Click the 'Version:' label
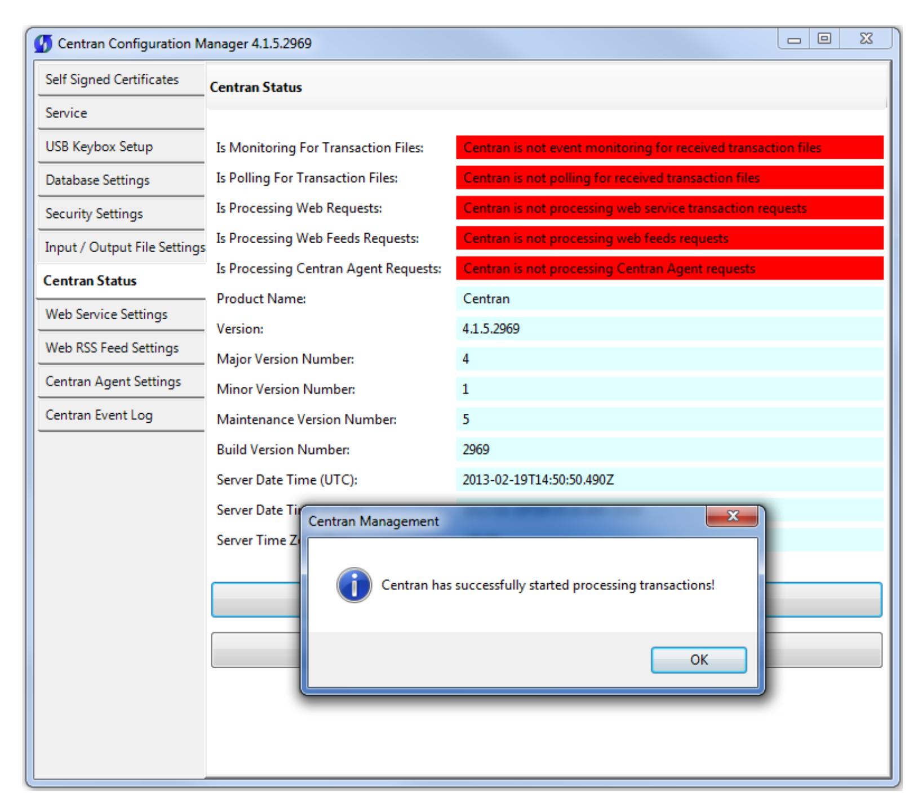 click(x=240, y=329)
